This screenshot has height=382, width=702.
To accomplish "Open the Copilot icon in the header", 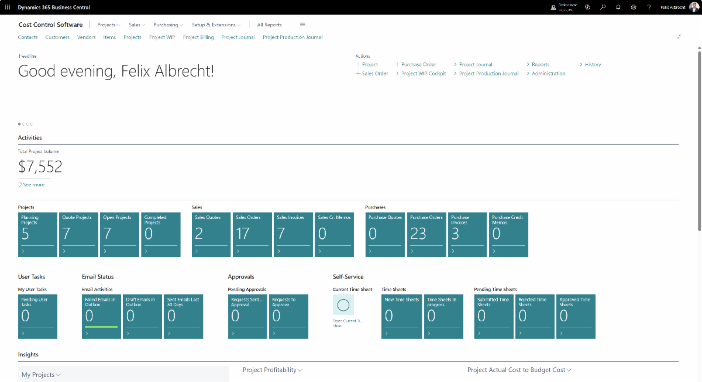I will pyautogui.click(x=587, y=7).
